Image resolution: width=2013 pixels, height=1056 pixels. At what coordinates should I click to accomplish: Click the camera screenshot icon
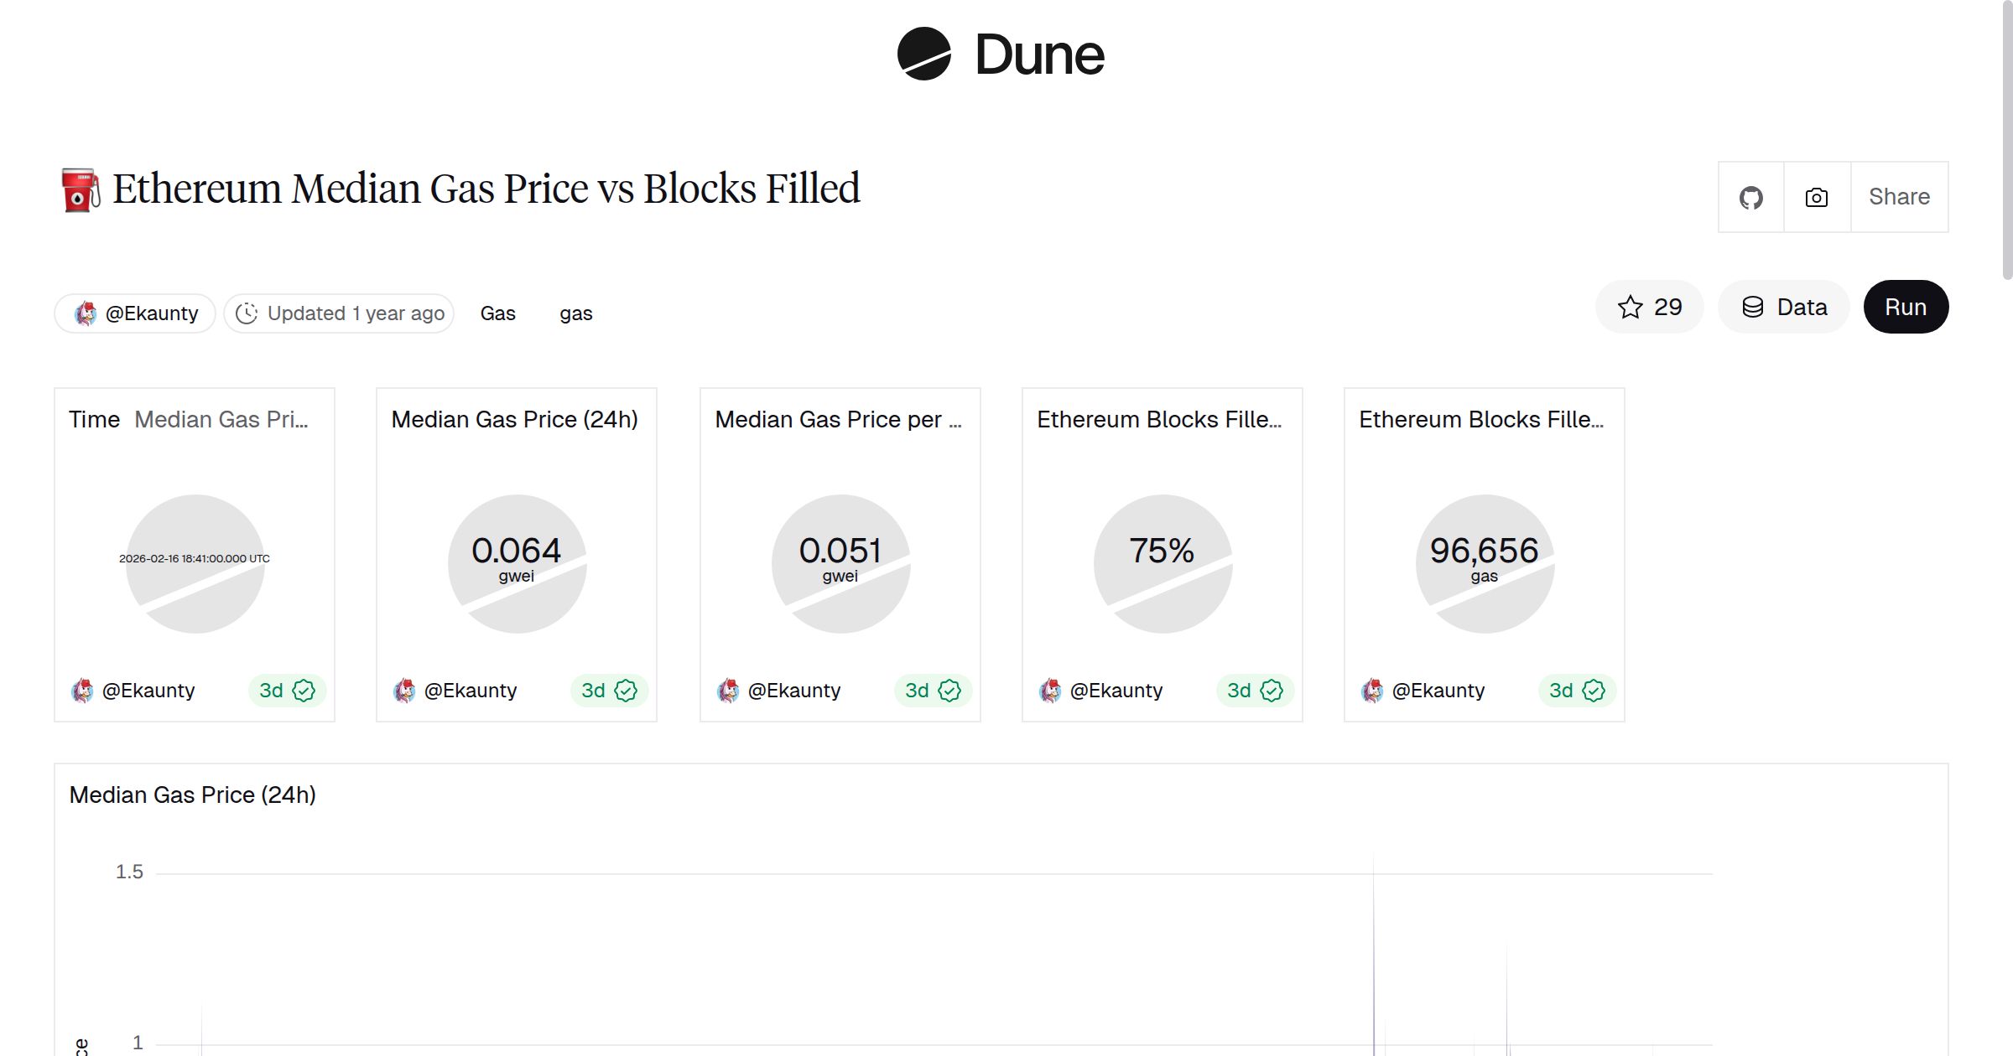[1816, 196]
